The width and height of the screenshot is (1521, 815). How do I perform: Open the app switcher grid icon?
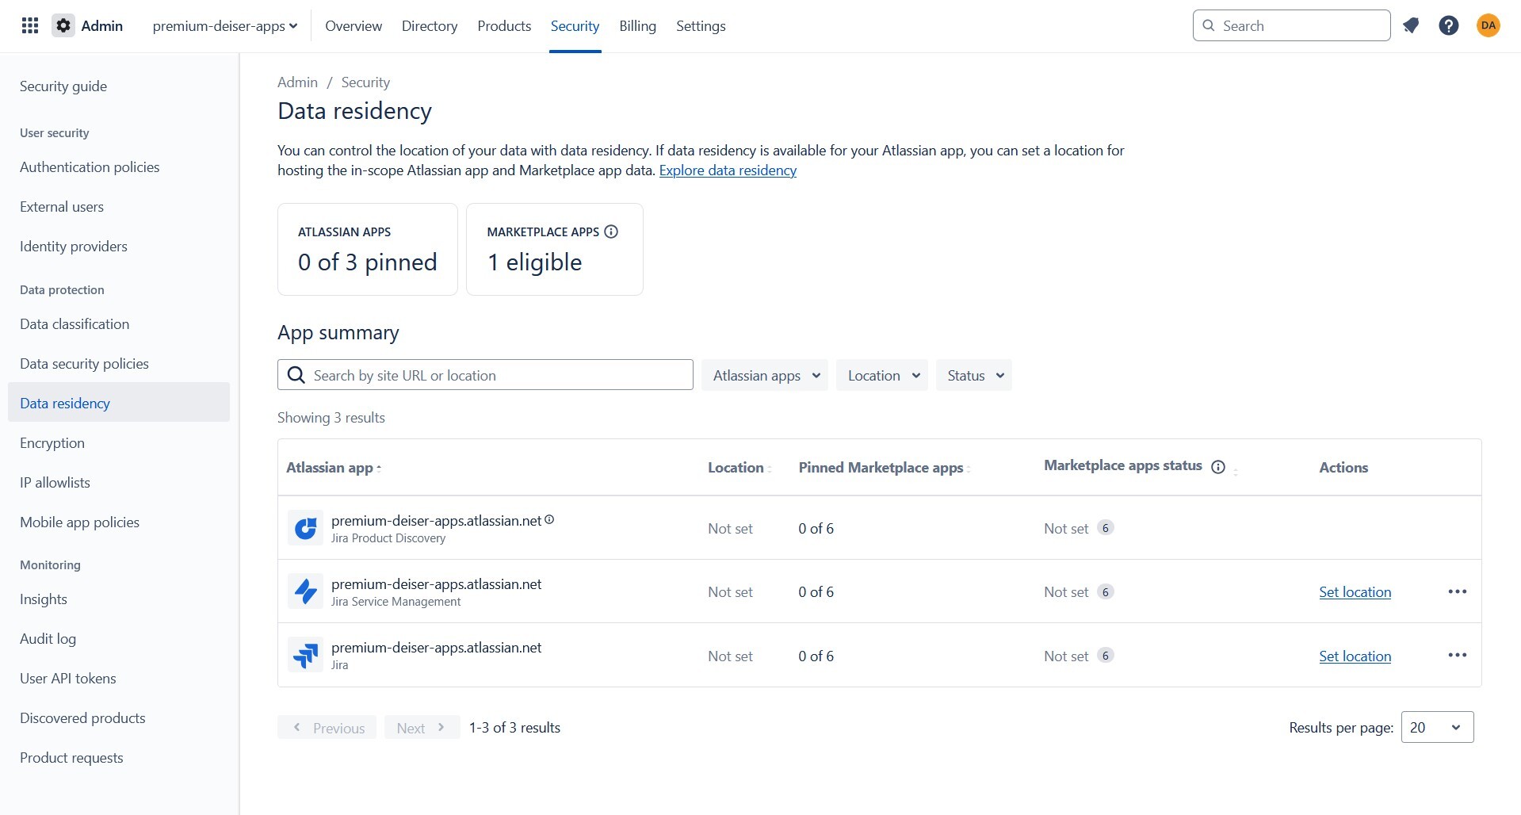pyautogui.click(x=30, y=25)
